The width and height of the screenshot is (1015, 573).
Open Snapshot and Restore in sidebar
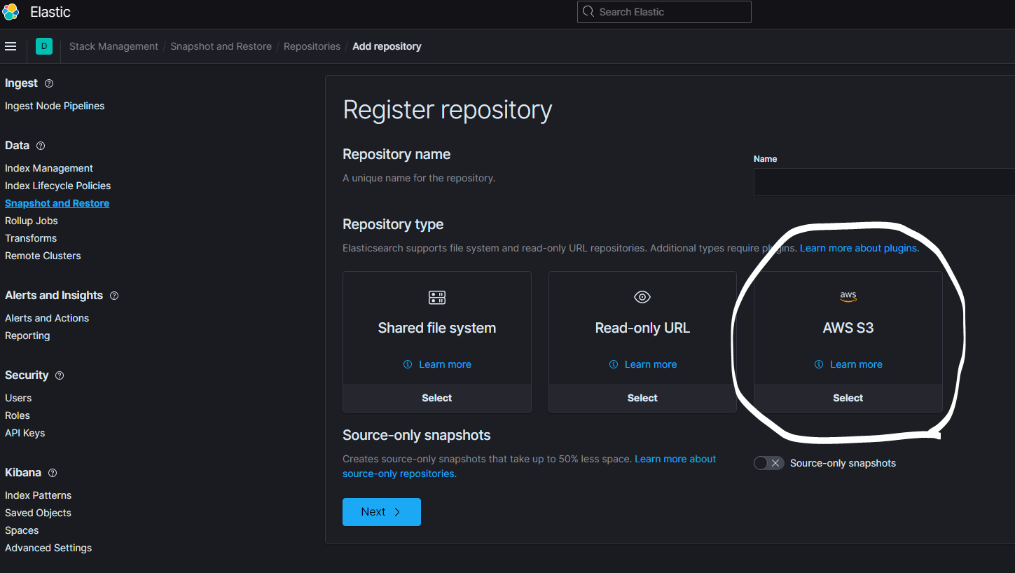[57, 203]
